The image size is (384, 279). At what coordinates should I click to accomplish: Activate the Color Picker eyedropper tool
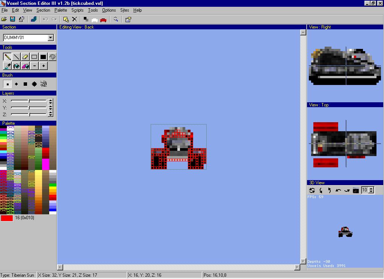(x=7, y=66)
